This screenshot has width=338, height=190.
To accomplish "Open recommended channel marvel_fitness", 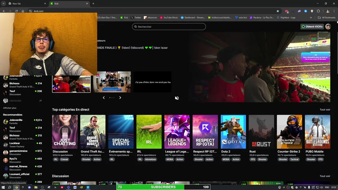I will pyautogui.click(x=22, y=168).
